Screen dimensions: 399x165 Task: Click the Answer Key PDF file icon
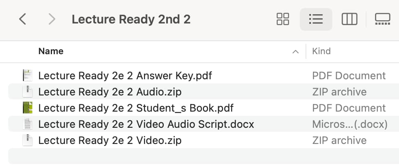point(28,76)
